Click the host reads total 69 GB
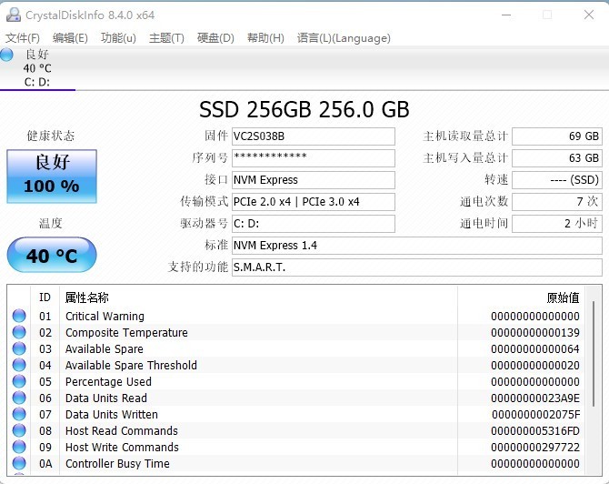 tap(557, 136)
